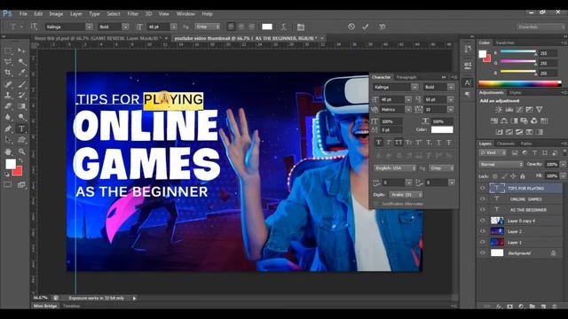Viewport: 568px width, 319px height.
Task: Select the Eyedropper tool
Action: [21, 73]
